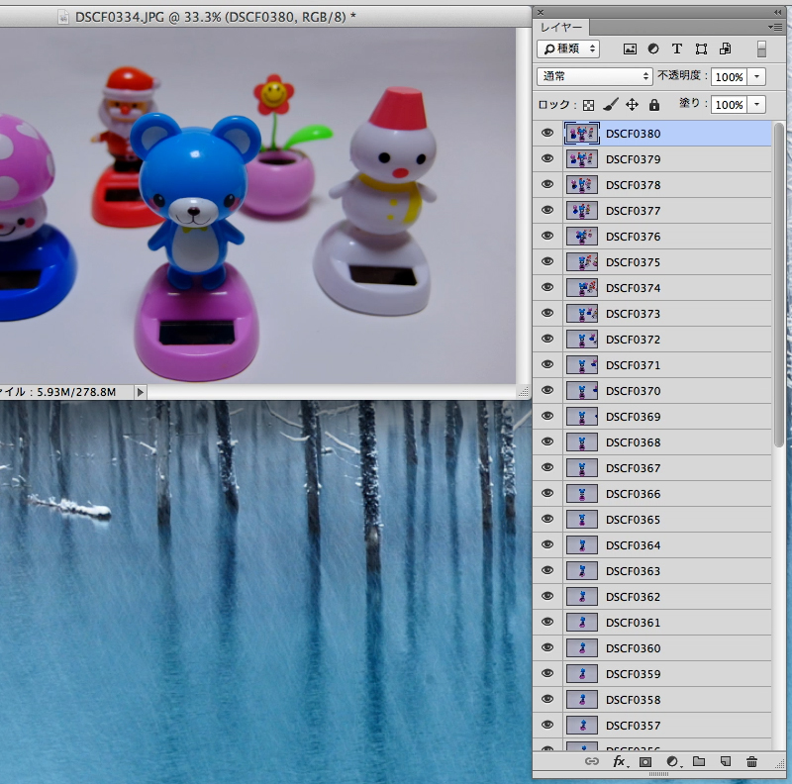This screenshot has height=784, width=792.
Task: Open the layer filter kind dropdown
Action: click(x=568, y=49)
